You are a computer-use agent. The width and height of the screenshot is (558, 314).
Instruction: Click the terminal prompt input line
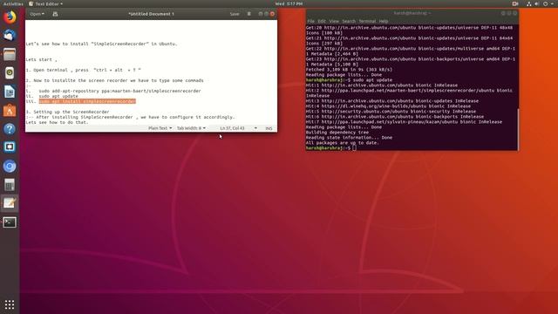tap(330, 147)
